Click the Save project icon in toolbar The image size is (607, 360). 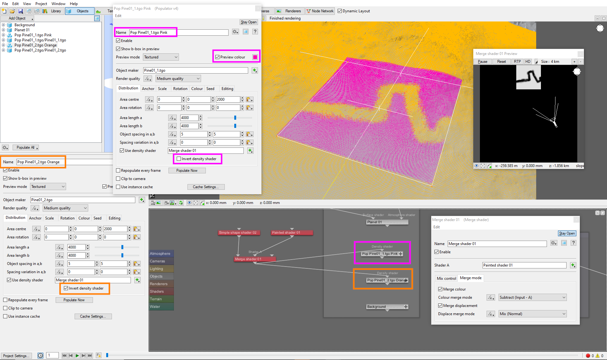(21, 11)
